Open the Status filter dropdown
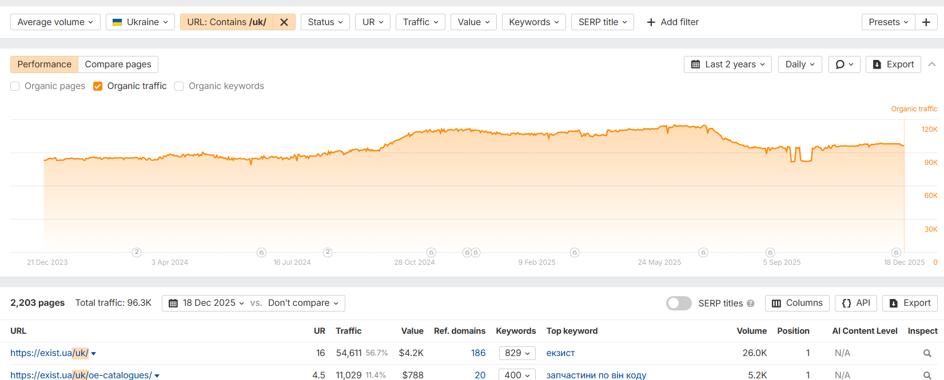 coord(325,22)
